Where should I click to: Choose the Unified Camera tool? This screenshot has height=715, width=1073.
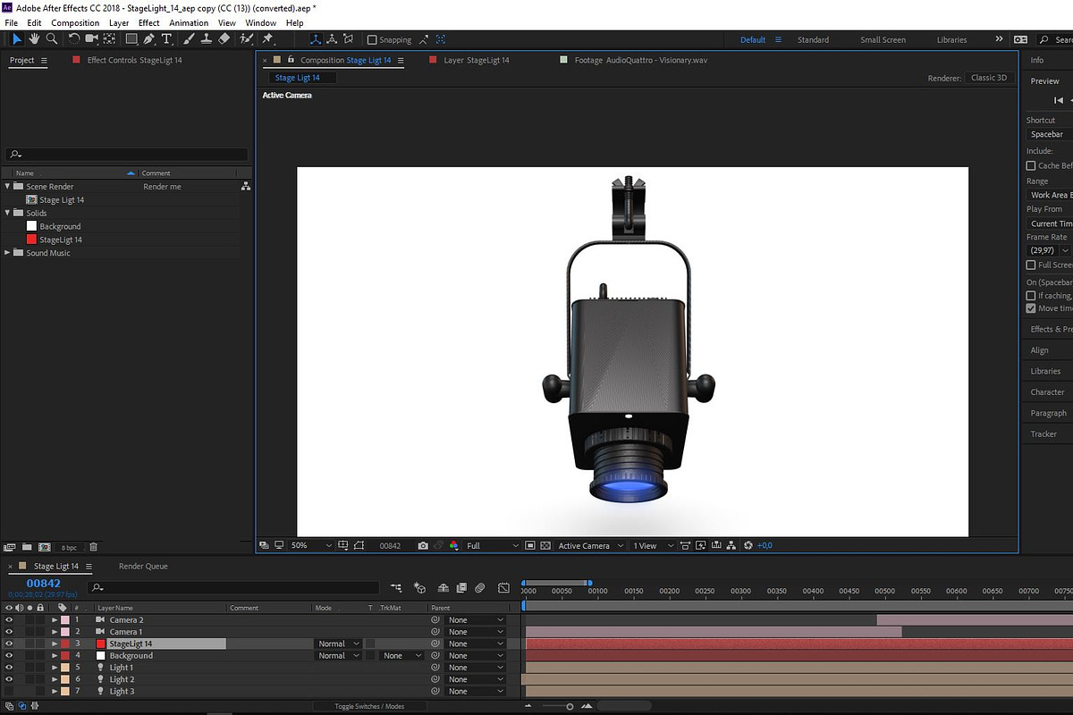coord(91,39)
